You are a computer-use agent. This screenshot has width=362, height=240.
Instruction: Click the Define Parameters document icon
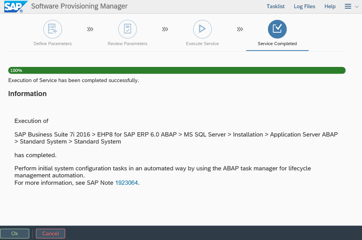point(52,29)
